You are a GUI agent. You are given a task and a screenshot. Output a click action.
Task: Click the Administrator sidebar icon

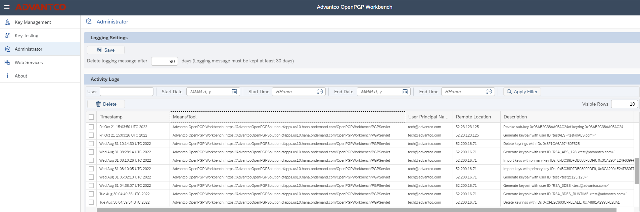click(x=7, y=49)
